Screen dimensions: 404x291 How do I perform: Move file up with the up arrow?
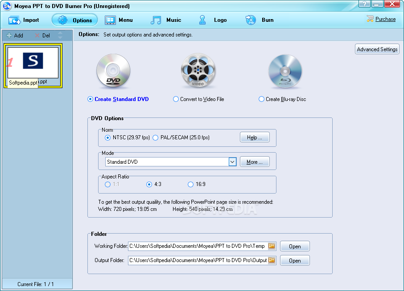click(60, 33)
